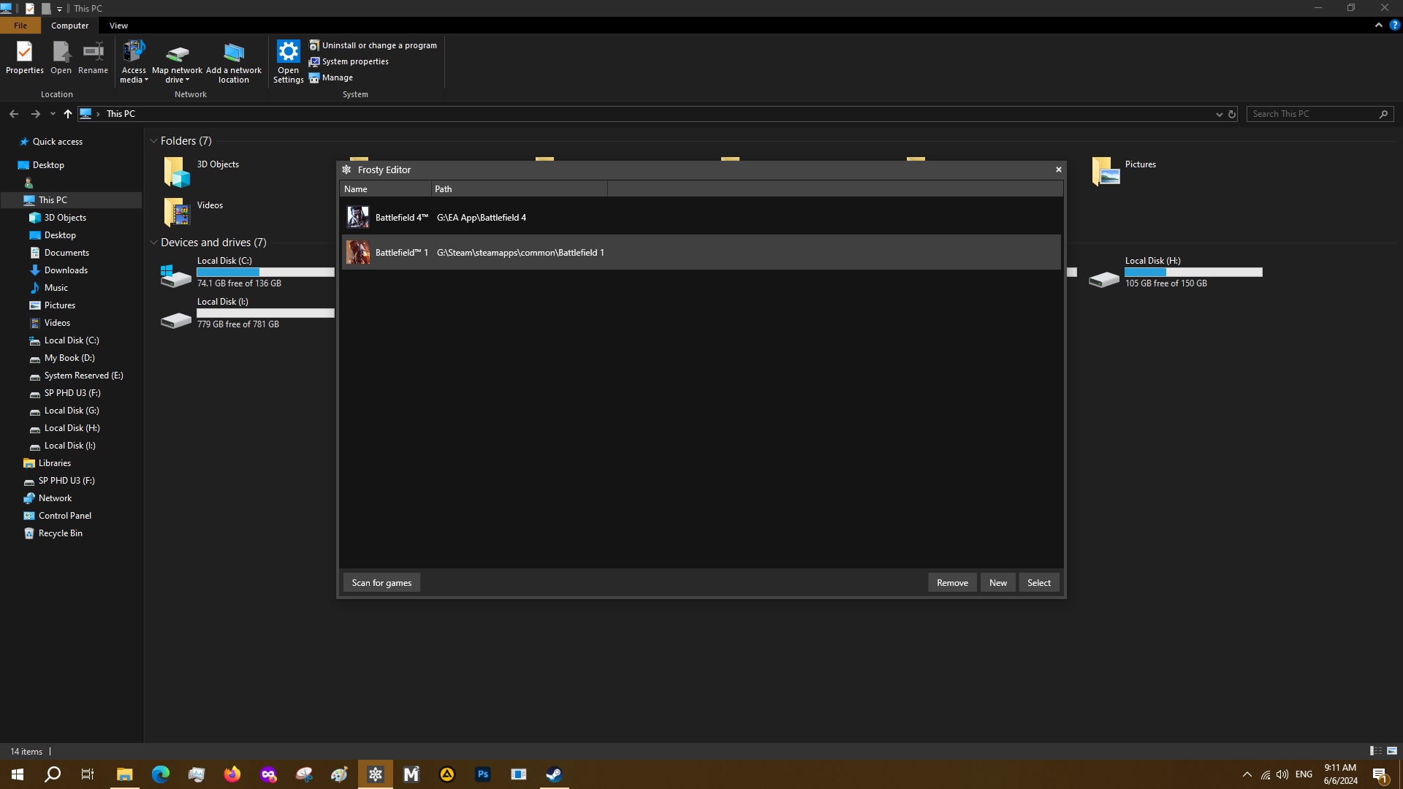
Task: Click the Remove button in Frosty Editor
Action: pos(951,582)
